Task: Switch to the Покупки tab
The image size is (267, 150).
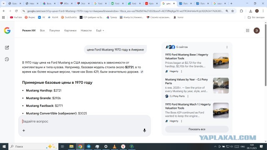Action: (x=55, y=30)
